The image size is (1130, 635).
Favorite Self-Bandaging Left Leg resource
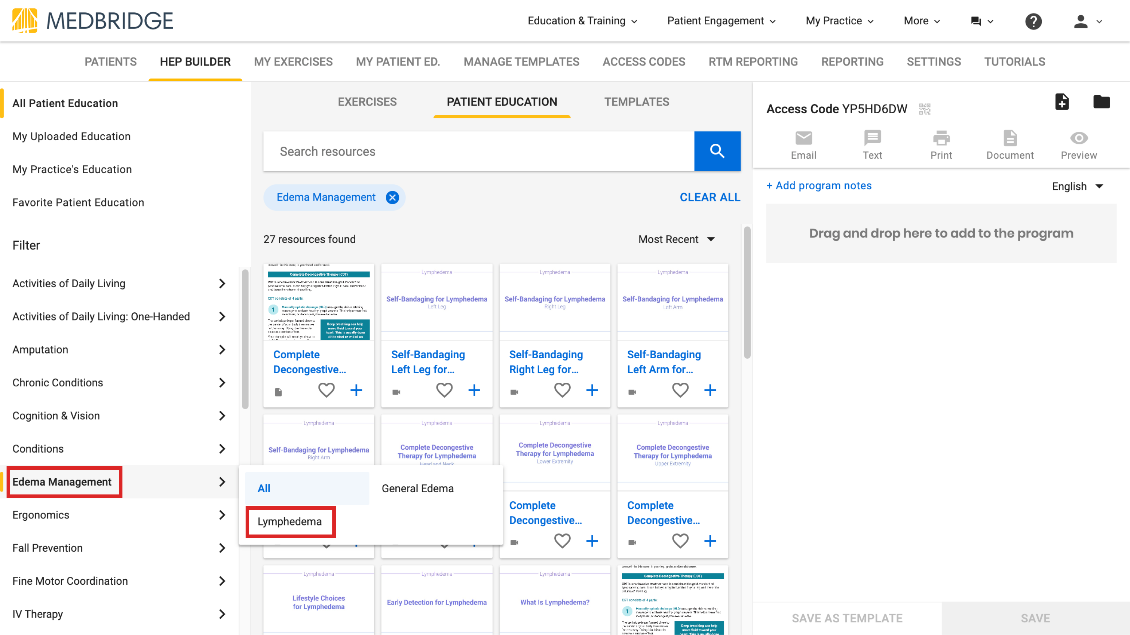pyautogui.click(x=444, y=390)
